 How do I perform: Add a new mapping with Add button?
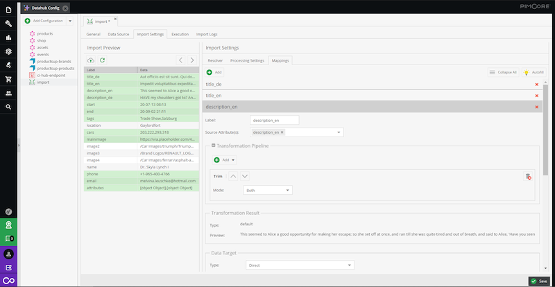click(x=214, y=72)
